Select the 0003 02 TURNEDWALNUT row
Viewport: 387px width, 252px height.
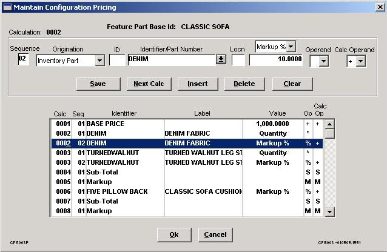click(187, 162)
